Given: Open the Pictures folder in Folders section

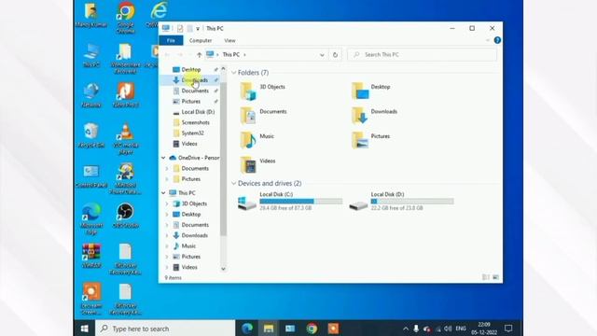Looking at the screenshot, I should [x=371, y=141].
